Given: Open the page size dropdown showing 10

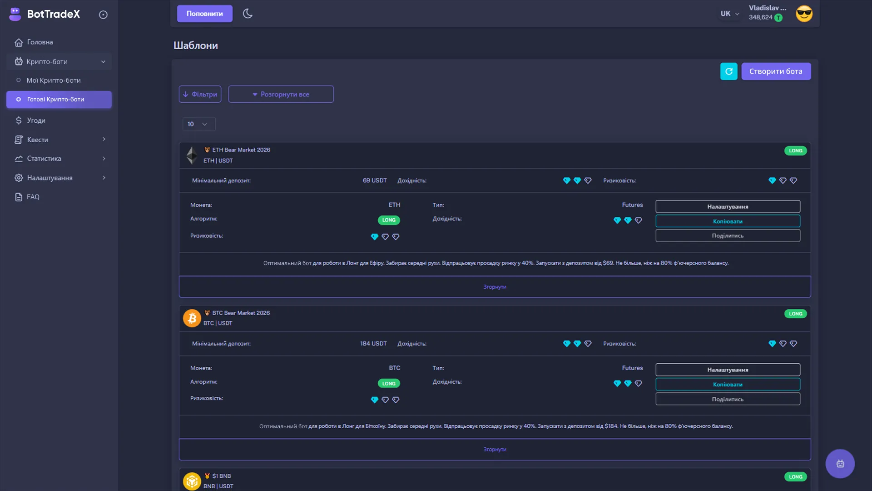Looking at the screenshot, I should pos(198,124).
